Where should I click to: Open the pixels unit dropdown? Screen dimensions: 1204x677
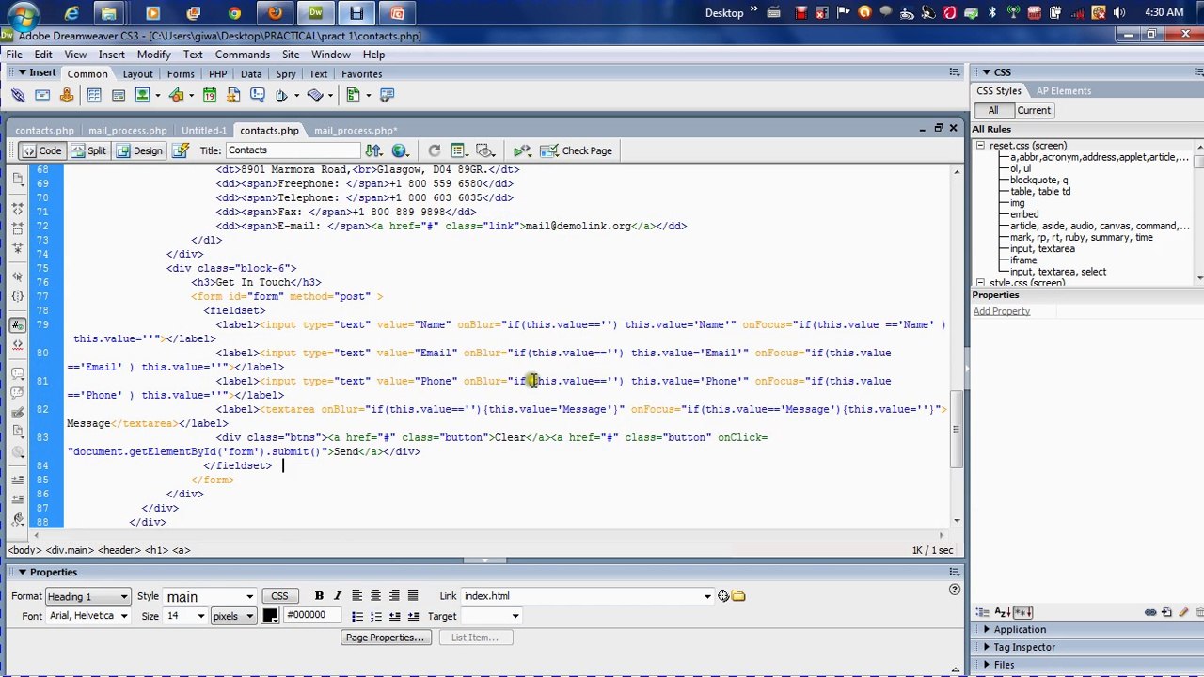click(x=232, y=617)
